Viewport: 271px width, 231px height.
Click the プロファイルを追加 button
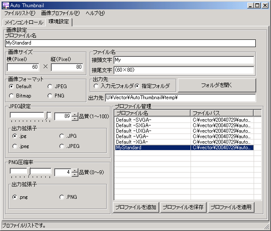pos(136,207)
